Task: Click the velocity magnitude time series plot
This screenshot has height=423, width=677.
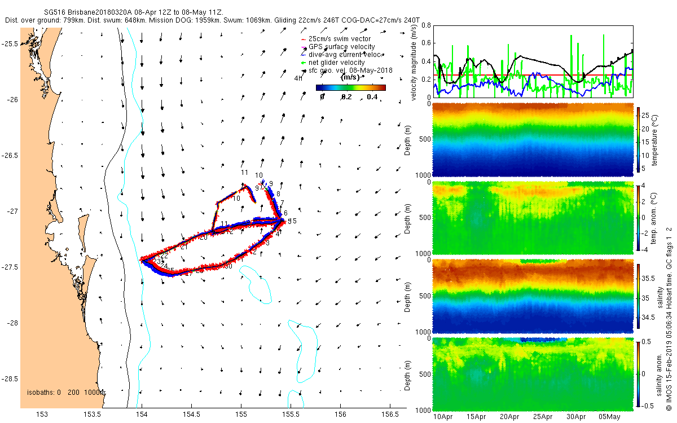Action: [x=533, y=61]
